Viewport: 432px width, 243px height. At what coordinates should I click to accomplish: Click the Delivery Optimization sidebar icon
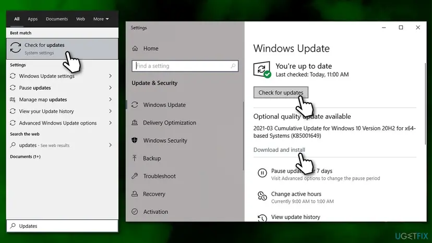[x=135, y=123]
